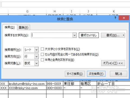Click the 次を検索(F) button
Viewport: 130px width, 98px height.
click(96, 74)
